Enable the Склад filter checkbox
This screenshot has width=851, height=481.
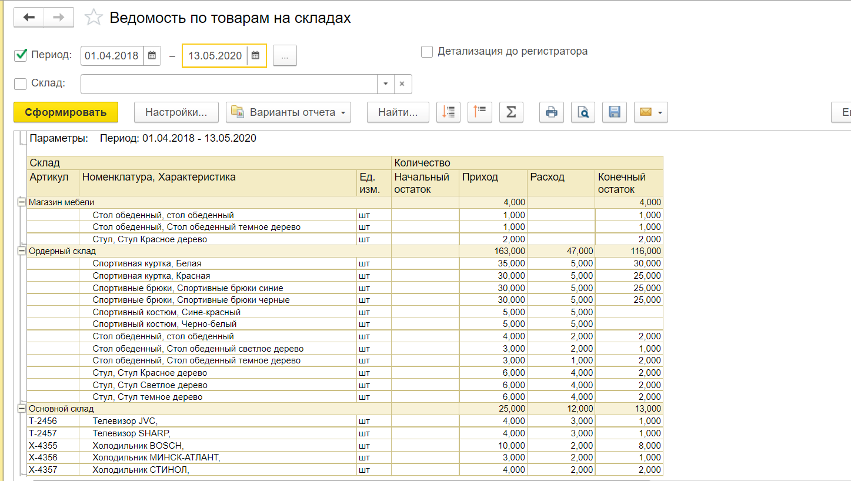click(x=21, y=83)
